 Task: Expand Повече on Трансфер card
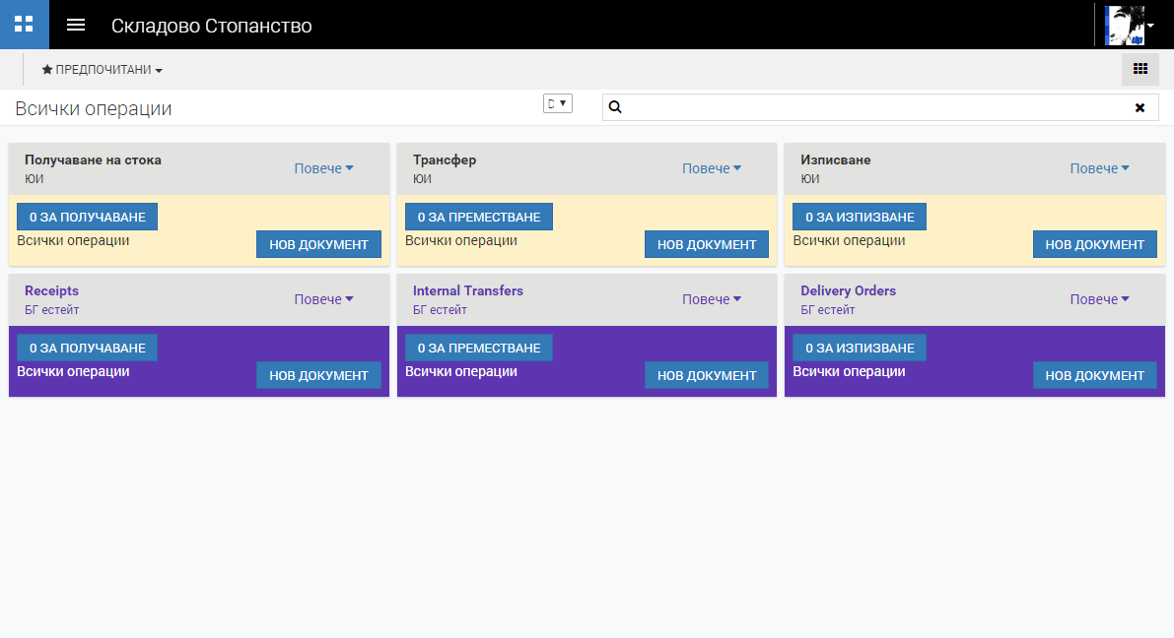click(712, 168)
